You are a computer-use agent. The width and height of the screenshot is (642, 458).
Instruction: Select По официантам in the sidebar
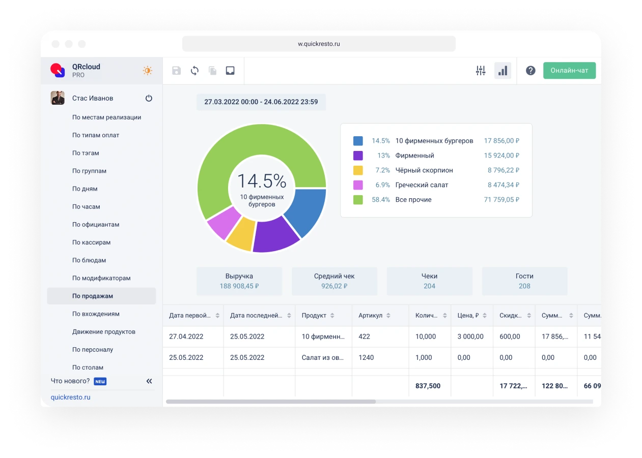[x=96, y=225]
